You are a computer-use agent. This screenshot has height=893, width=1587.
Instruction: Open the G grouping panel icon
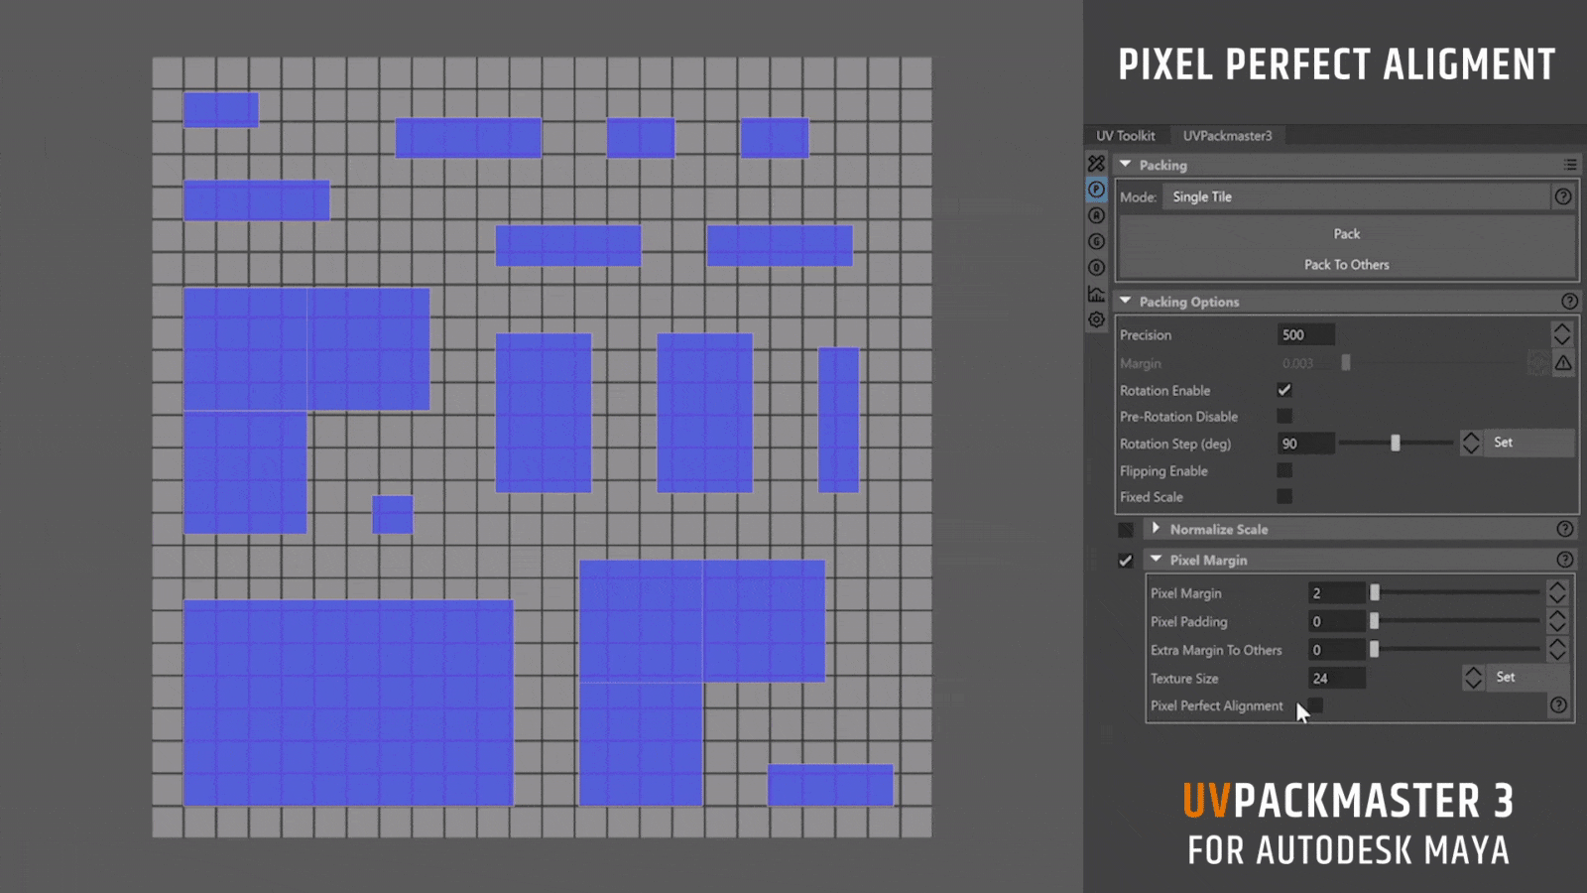1096,241
